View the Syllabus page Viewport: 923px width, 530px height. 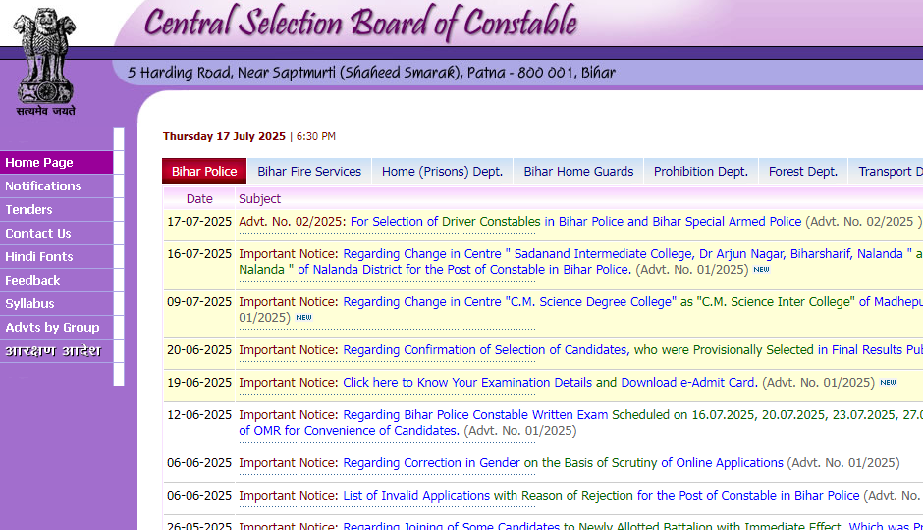(x=30, y=304)
